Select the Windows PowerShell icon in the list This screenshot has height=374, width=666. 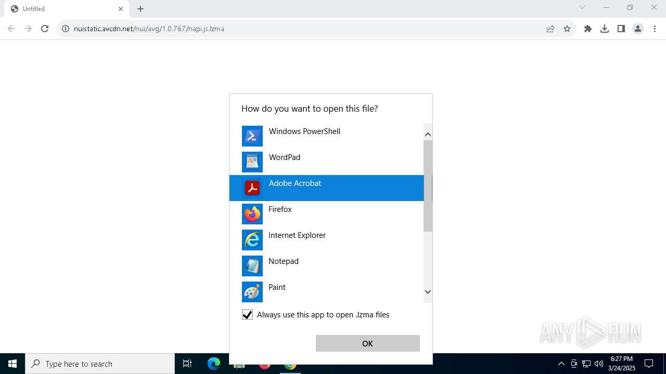coord(252,136)
